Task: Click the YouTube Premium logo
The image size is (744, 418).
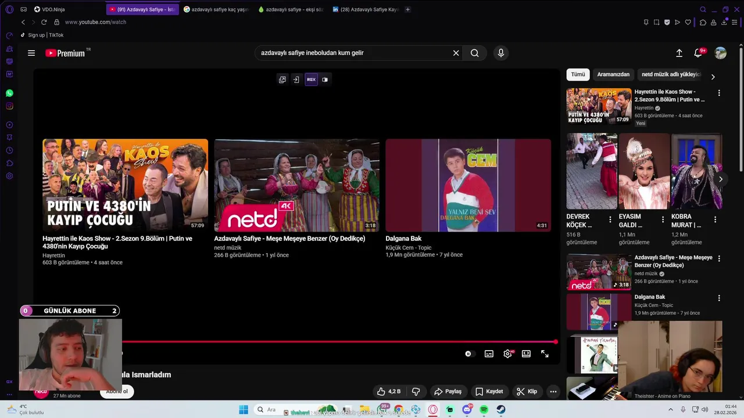Action: click(x=65, y=53)
